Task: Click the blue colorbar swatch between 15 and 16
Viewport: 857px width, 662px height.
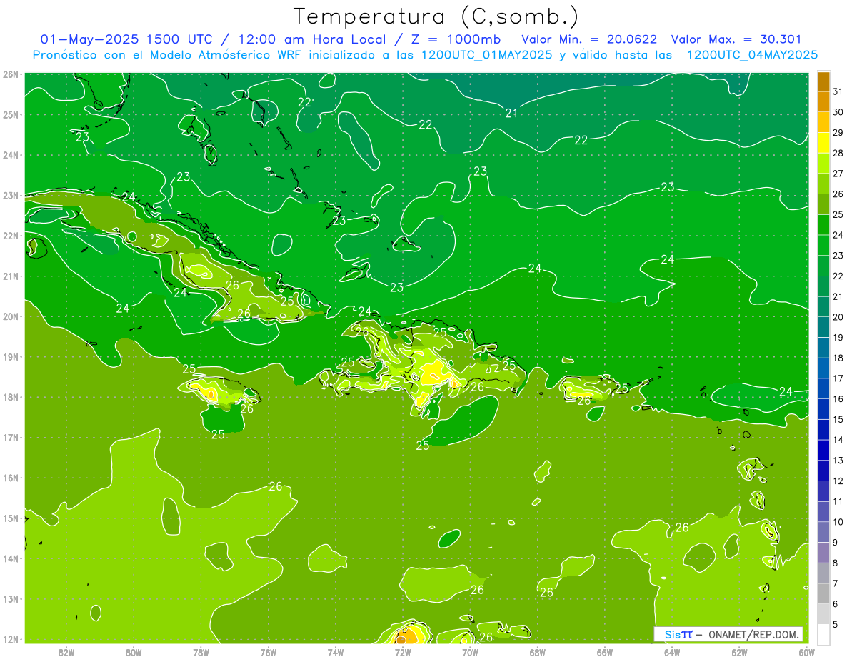Action: [824, 408]
